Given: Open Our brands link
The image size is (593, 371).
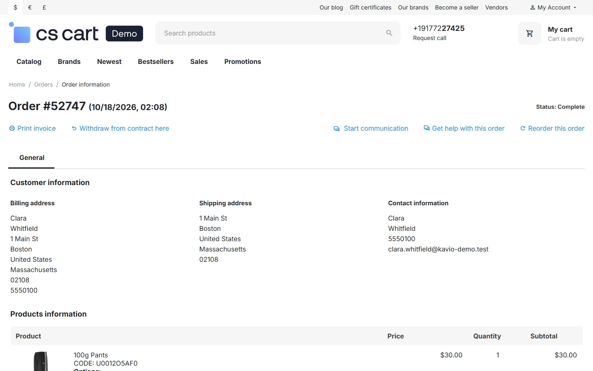Looking at the screenshot, I should [x=413, y=7].
